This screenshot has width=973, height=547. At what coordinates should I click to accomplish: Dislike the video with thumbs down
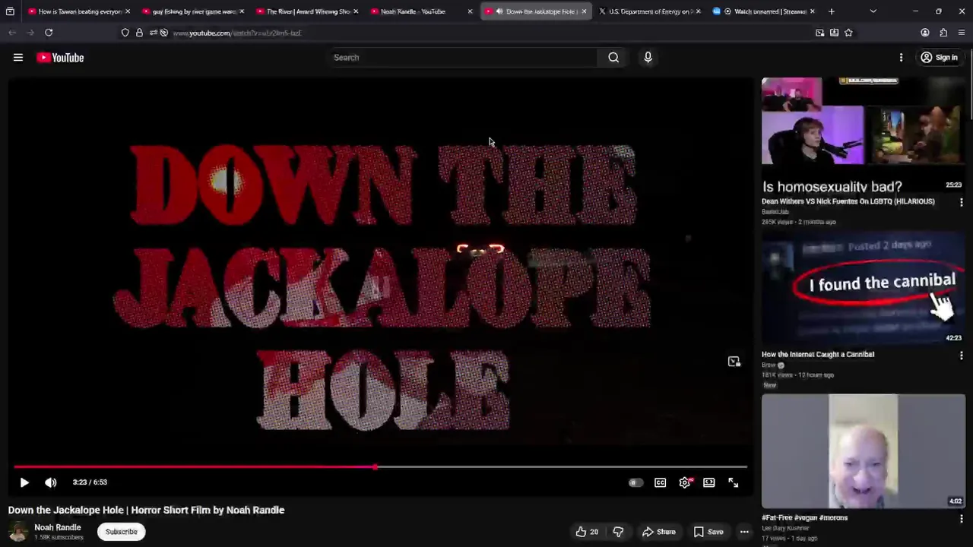pyautogui.click(x=618, y=532)
